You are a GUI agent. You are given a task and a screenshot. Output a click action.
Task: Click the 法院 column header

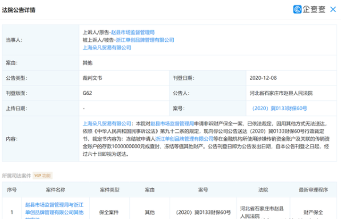(x=263, y=190)
